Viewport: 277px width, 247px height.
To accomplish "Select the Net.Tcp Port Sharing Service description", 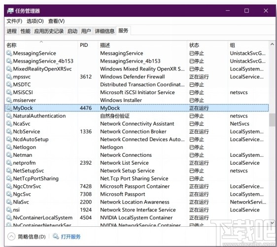I will 134,178.
